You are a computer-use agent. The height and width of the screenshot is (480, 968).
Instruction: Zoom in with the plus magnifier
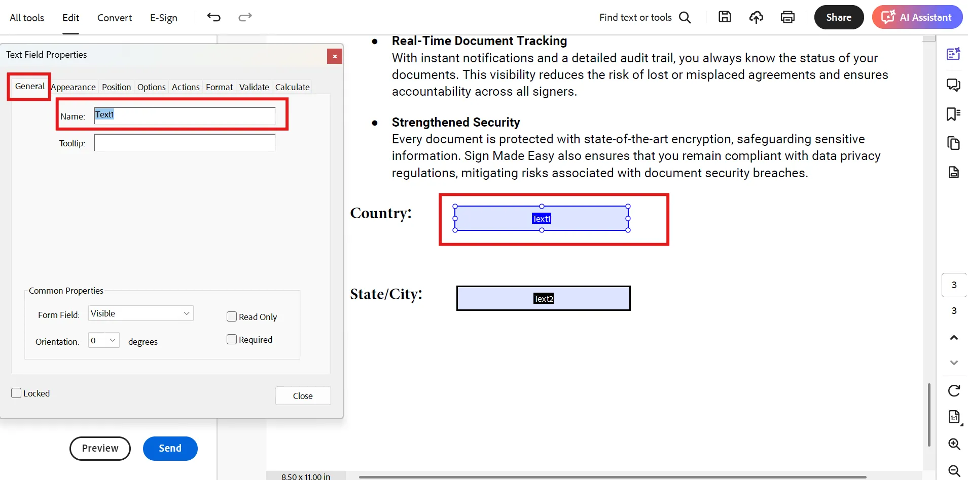point(954,444)
